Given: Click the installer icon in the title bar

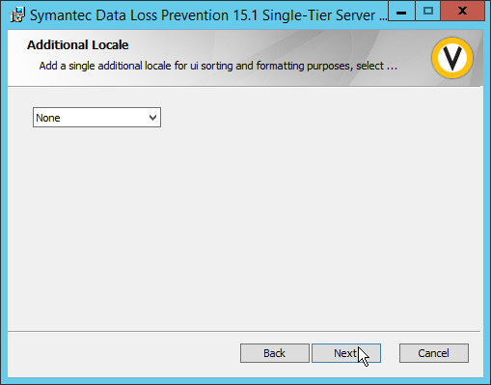Looking at the screenshot, I should coord(17,15).
